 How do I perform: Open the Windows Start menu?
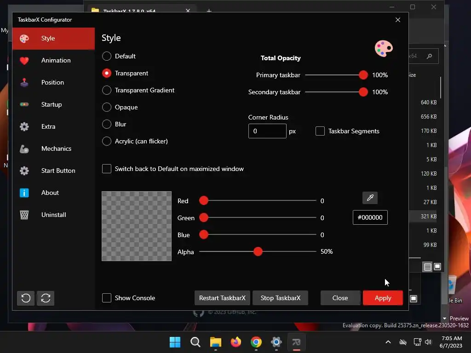[x=175, y=342]
